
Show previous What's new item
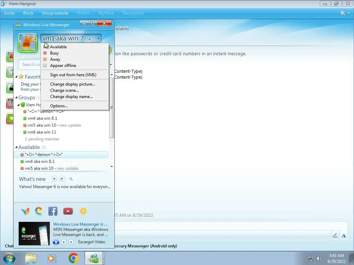(54, 179)
